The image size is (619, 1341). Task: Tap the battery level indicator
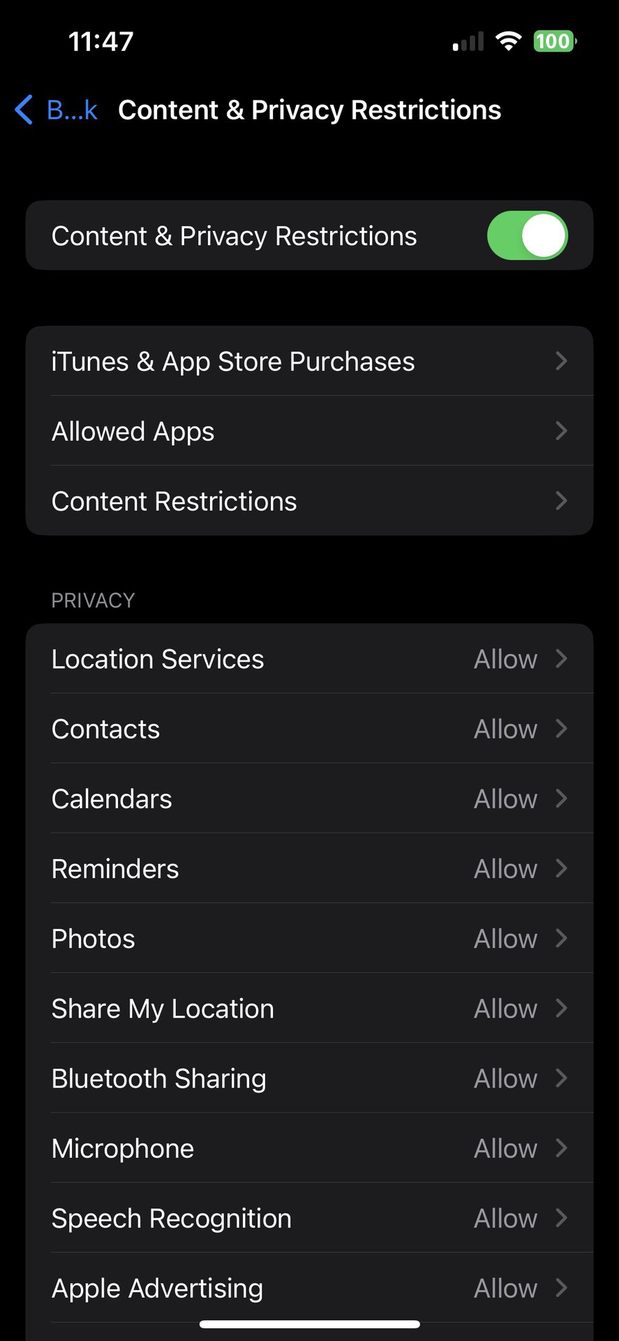pyautogui.click(x=555, y=41)
